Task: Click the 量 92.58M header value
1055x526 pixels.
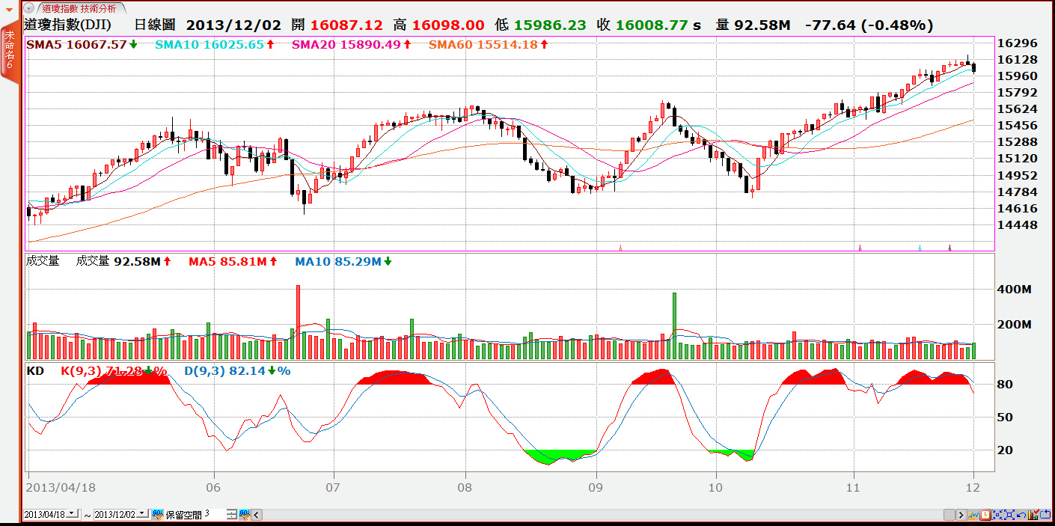Action: (753, 25)
